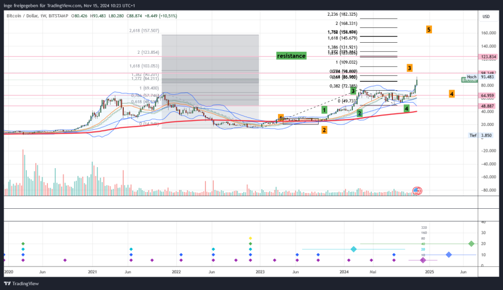Click the 2025 label on time axis
The height and width of the screenshot is (290, 503).
429,272
